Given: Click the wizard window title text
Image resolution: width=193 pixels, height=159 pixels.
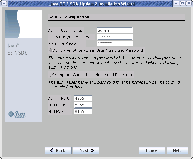Looking at the screenshot, I should (92, 4).
